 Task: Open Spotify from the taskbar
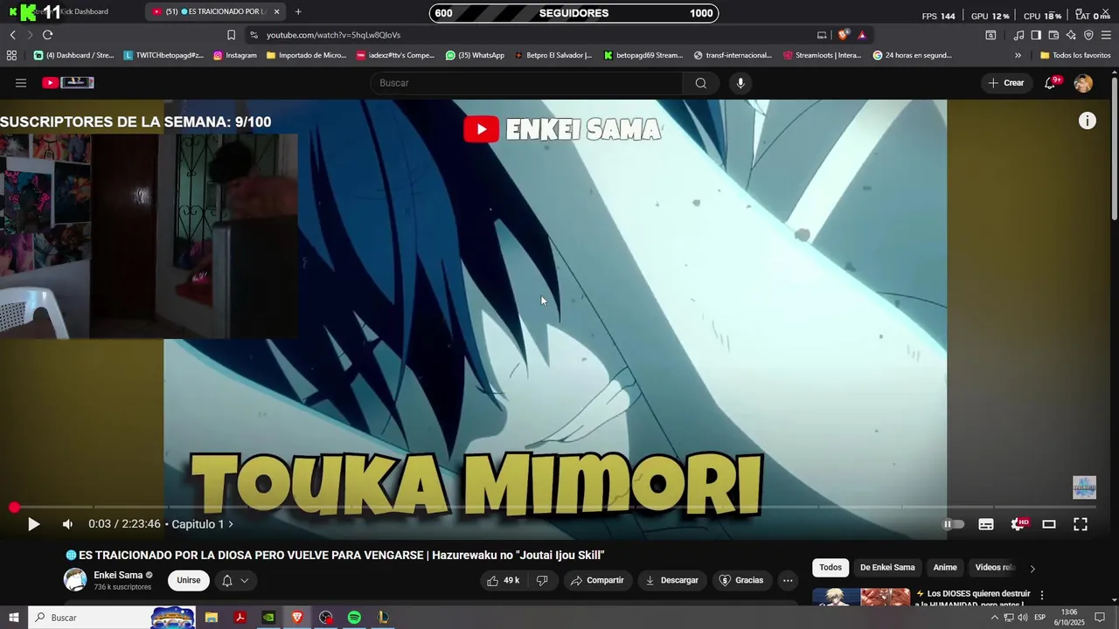(x=354, y=618)
